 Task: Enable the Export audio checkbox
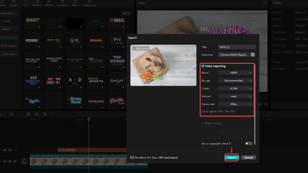point(203,123)
